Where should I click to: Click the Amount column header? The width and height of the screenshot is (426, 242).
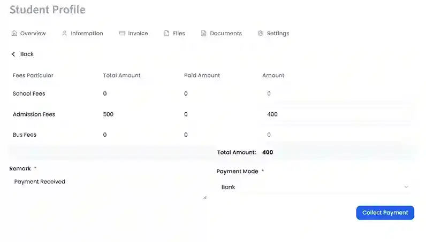(x=273, y=75)
